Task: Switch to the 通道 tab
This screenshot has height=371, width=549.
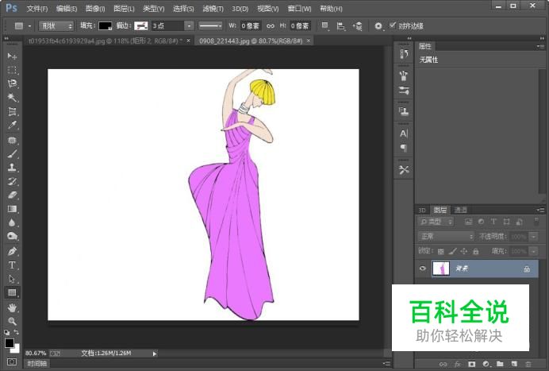Action: click(x=460, y=210)
